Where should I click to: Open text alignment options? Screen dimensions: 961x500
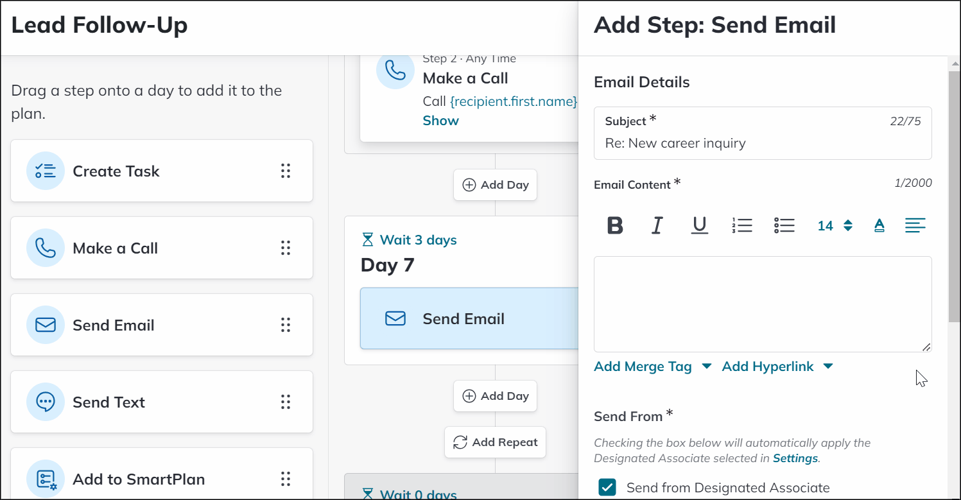(915, 225)
